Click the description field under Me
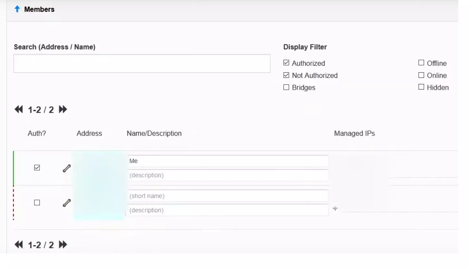The height and width of the screenshot is (269, 469). click(x=228, y=175)
